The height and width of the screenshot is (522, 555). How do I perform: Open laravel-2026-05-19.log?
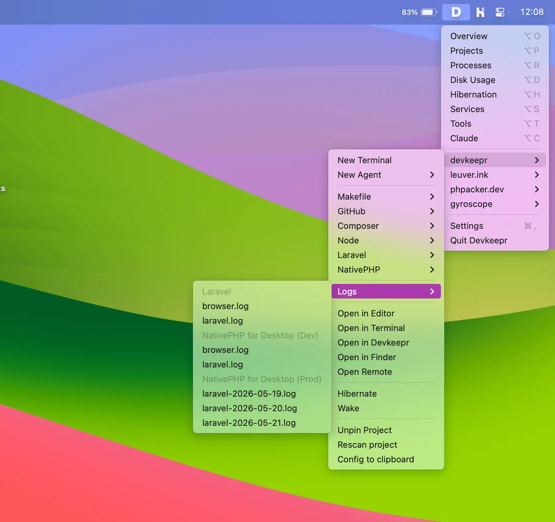pyautogui.click(x=262, y=394)
